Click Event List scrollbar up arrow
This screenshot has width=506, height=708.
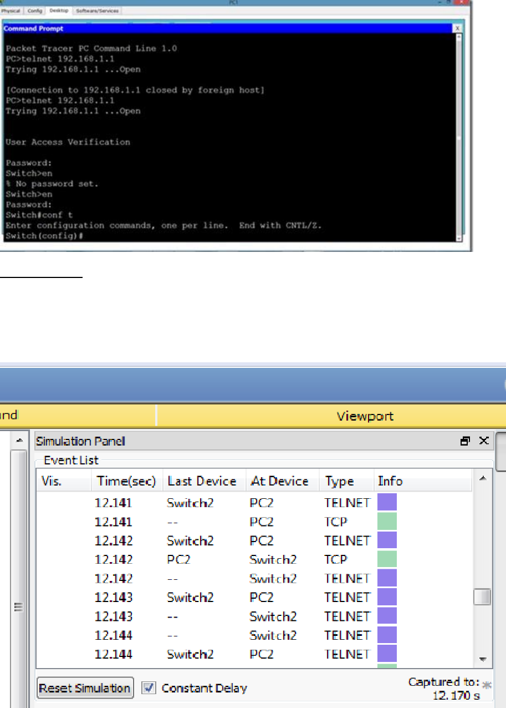(482, 478)
